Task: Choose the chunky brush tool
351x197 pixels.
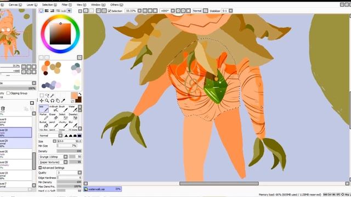Action: tap(63, 124)
